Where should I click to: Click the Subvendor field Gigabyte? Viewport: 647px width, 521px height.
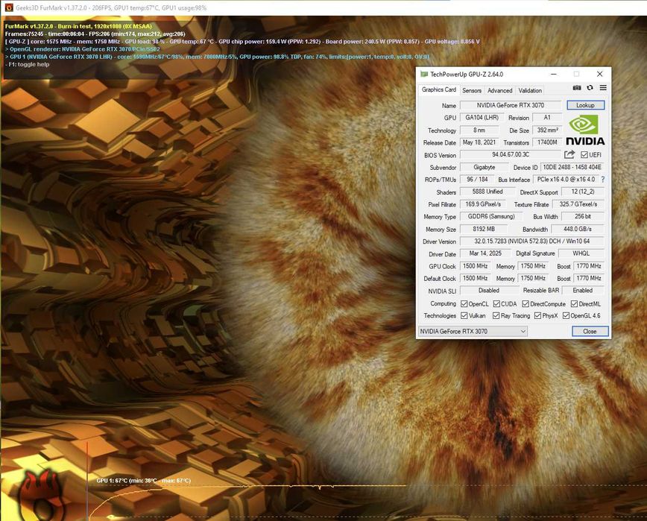[x=484, y=167]
